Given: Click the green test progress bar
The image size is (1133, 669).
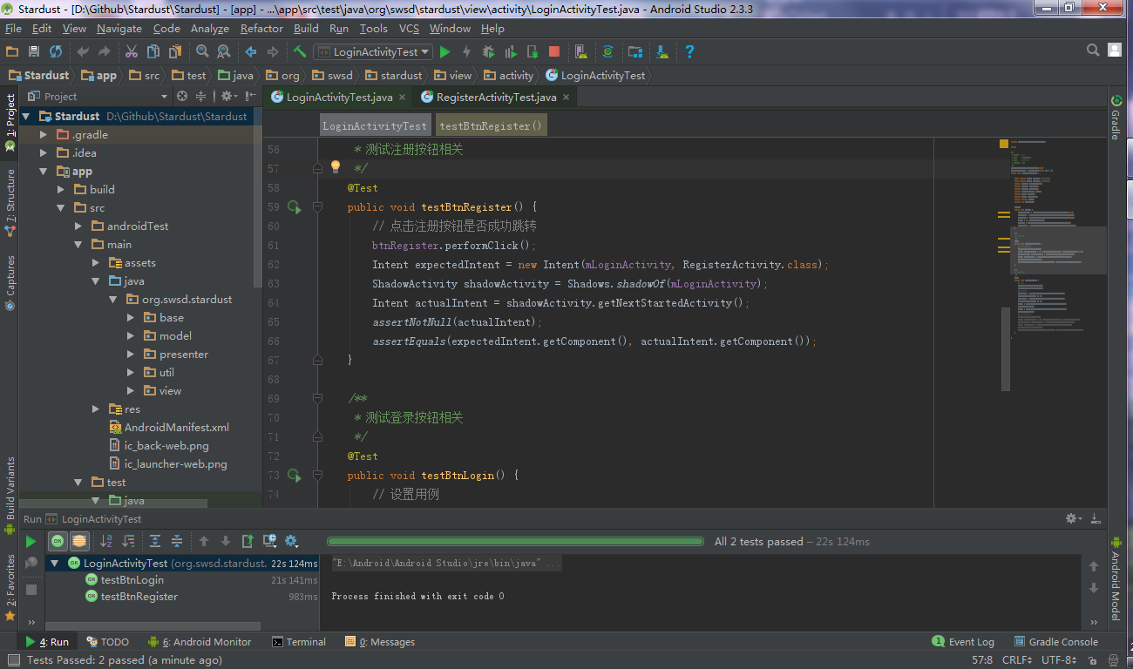Looking at the screenshot, I should click(515, 542).
